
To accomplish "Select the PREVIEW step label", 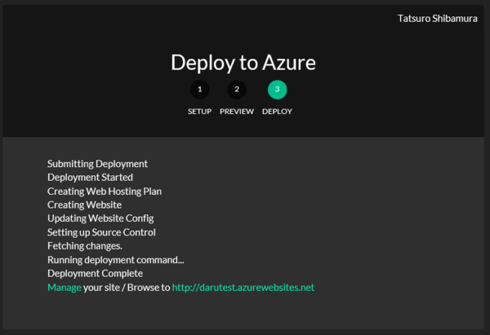I will pyautogui.click(x=237, y=112).
